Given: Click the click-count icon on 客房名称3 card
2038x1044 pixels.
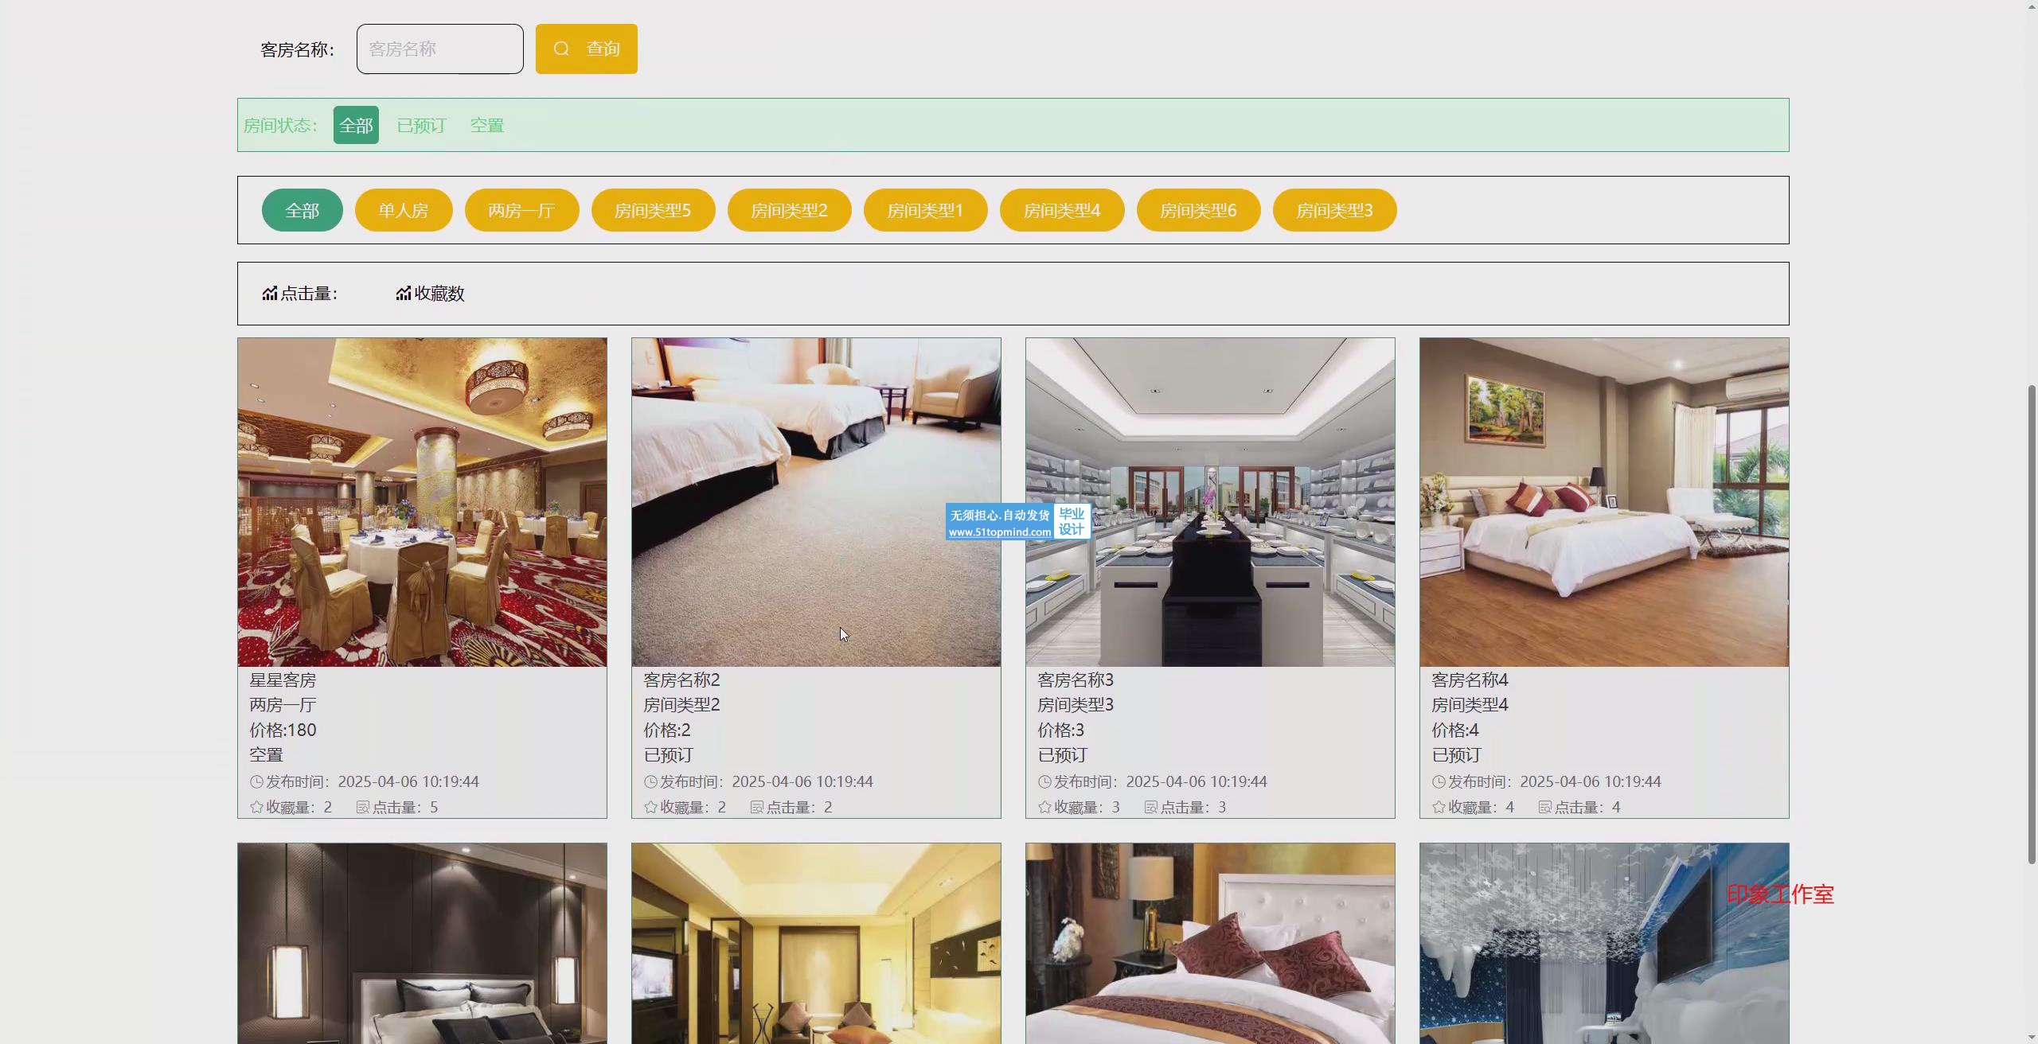Looking at the screenshot, I should point(1150,807).
